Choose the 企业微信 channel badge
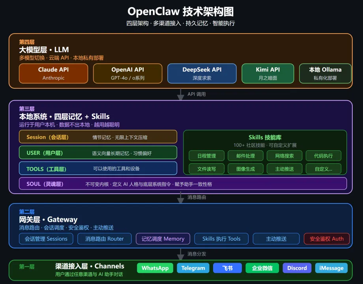Screen dimensions: 363x284 pos(262,268)
